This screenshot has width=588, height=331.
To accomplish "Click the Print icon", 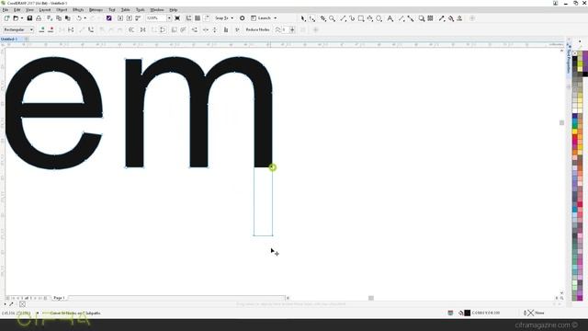I will (x=39, y=18).
